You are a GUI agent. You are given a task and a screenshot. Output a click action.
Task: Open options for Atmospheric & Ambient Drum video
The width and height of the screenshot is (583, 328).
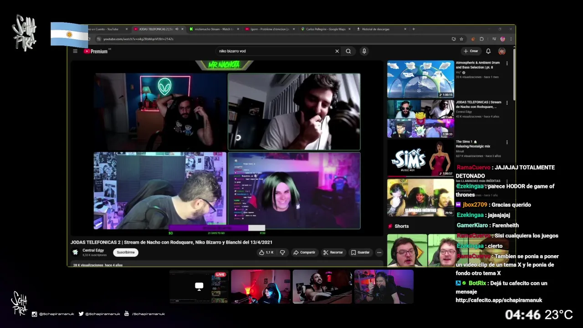coord(507,63)
